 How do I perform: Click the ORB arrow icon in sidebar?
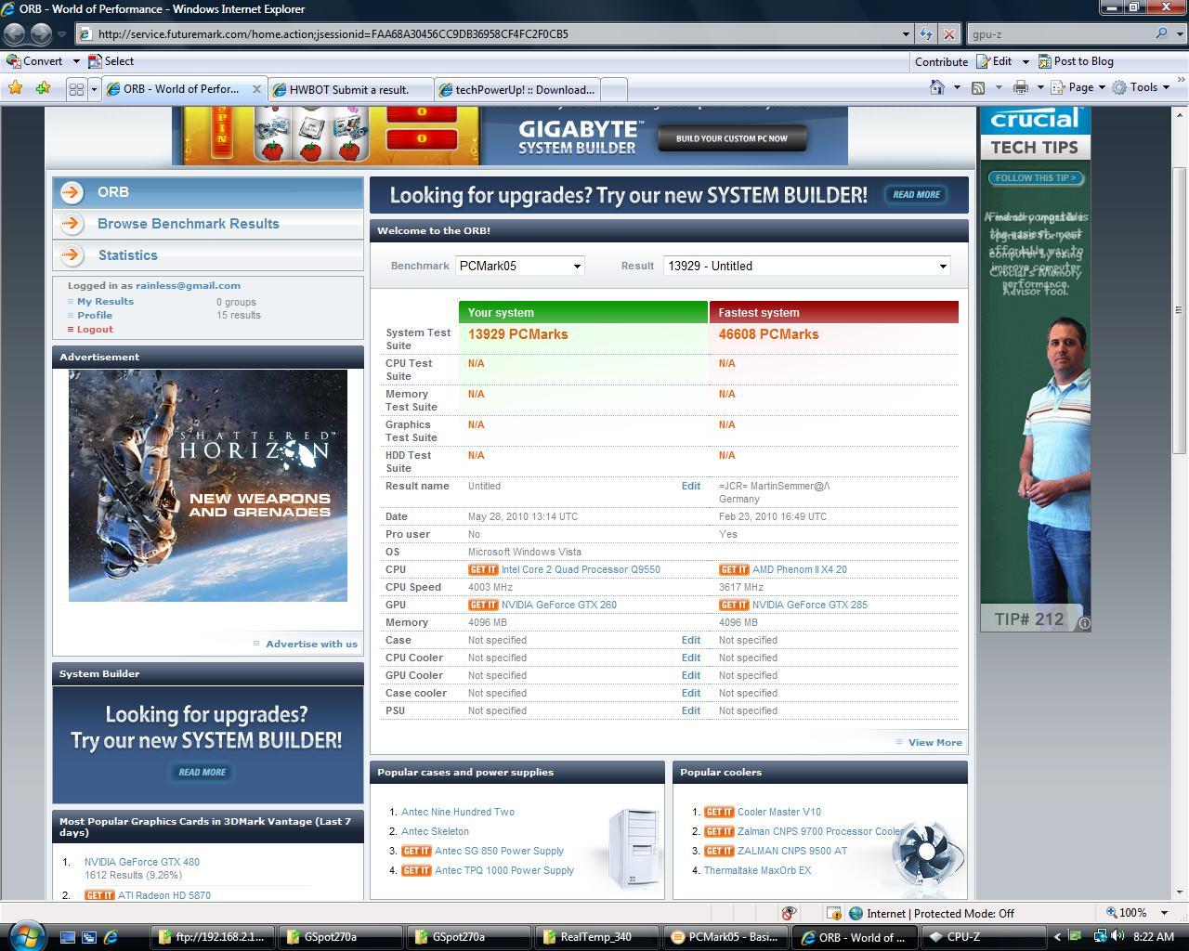pos(72,192)
